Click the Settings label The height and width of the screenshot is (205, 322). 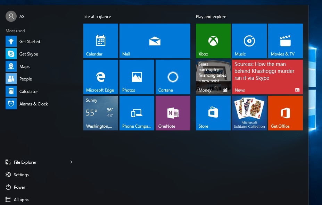(21, 175)
